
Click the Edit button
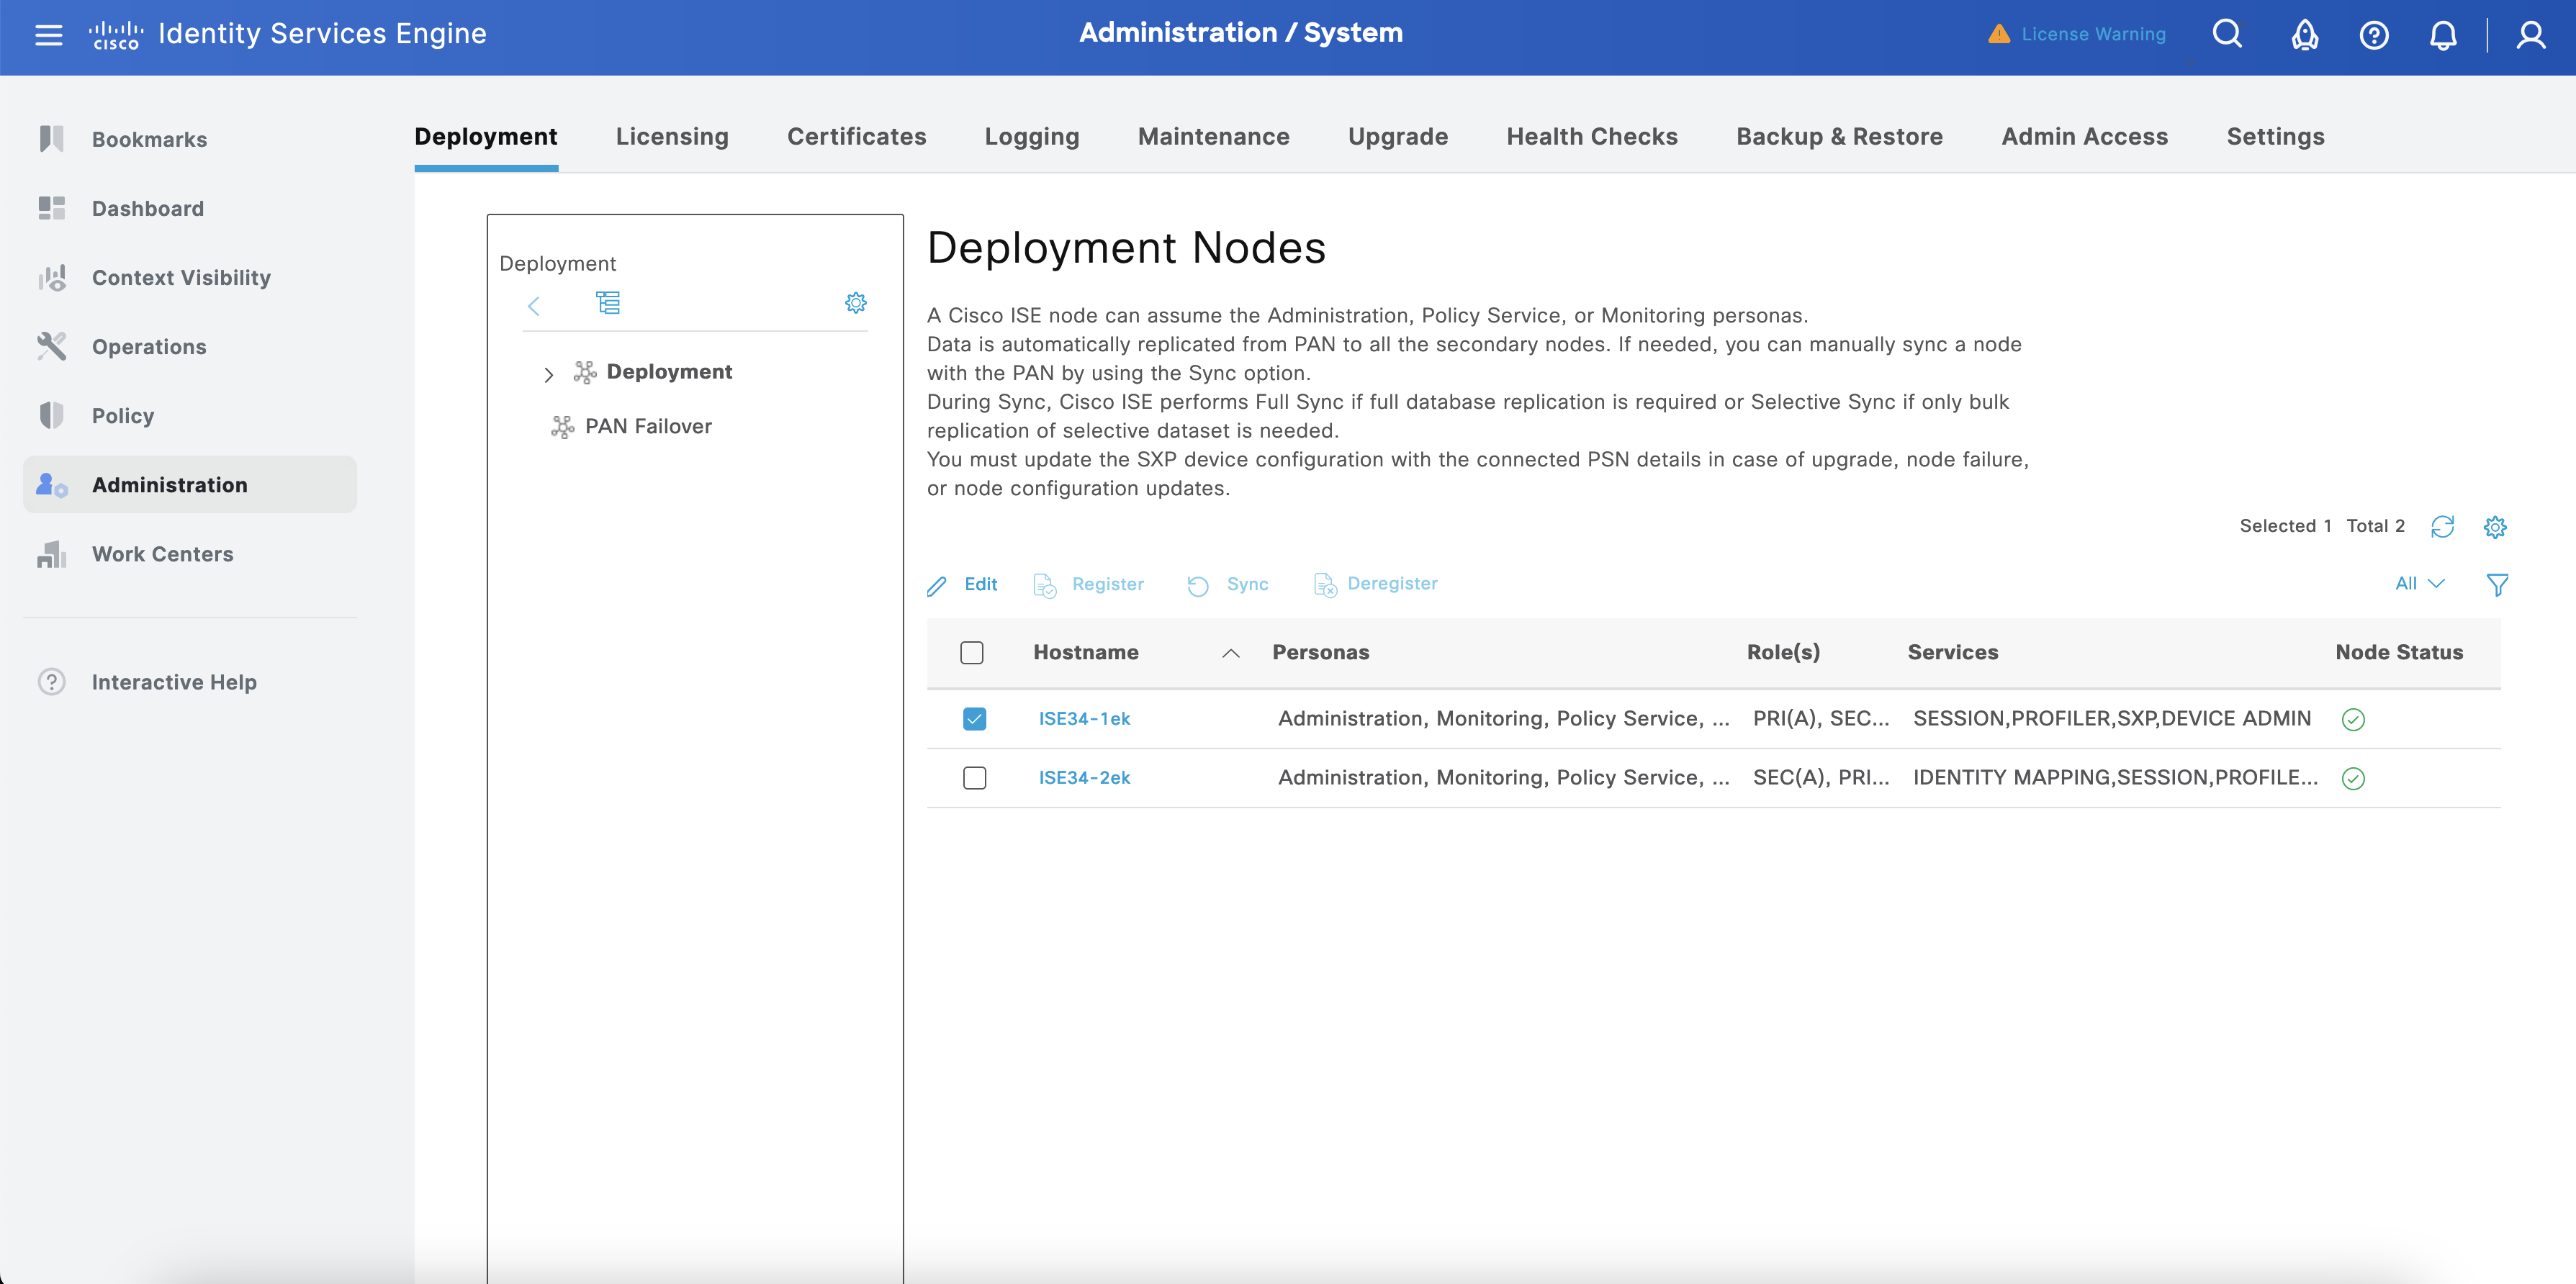point(962,585)
